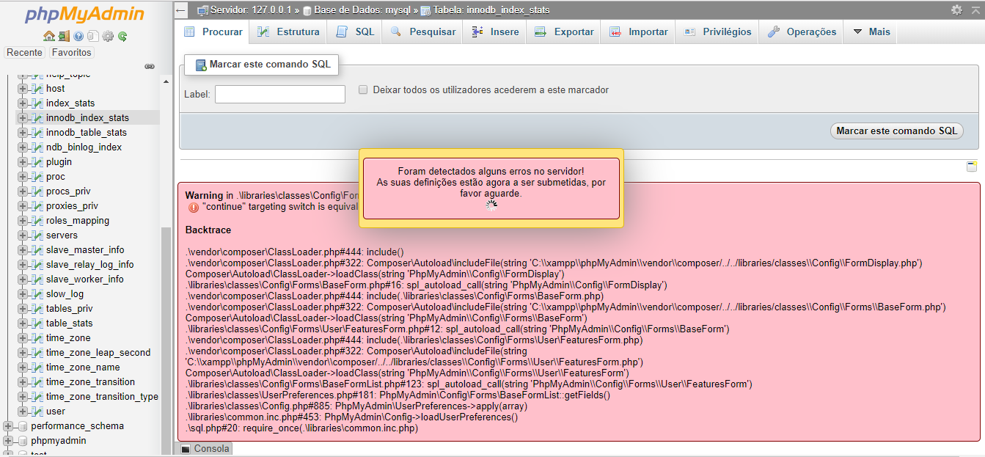Open the time_zone_leap_second table
Screen dimensions: 985x457
[x=98, y=352]
